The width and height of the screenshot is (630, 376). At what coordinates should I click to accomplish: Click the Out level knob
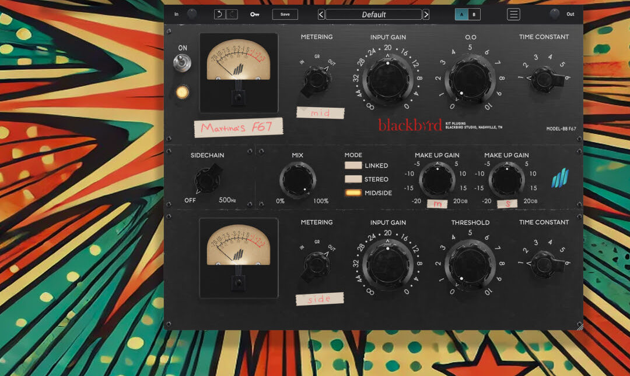555,14
